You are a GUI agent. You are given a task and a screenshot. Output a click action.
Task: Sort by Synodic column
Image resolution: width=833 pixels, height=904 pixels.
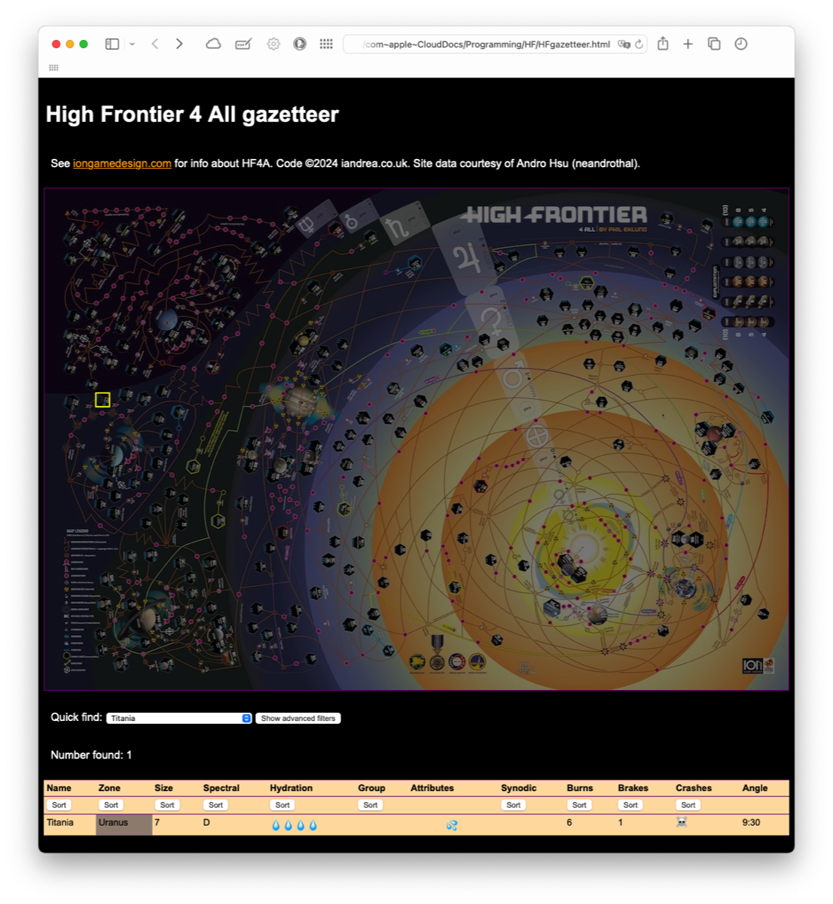514,805
